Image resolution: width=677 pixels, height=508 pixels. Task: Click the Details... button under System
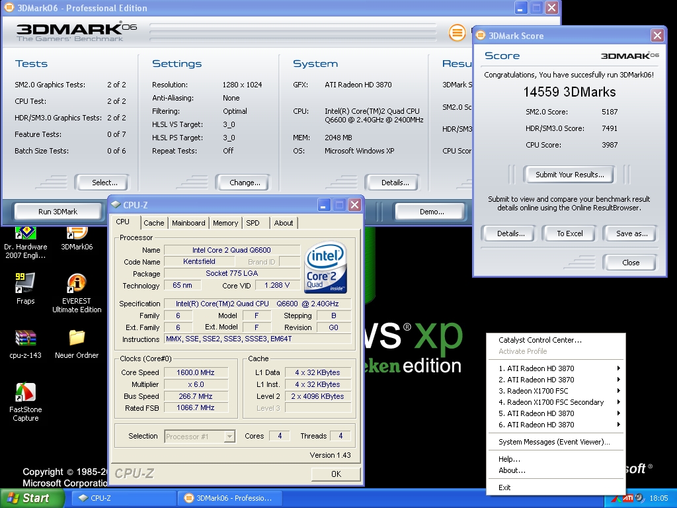392,183
